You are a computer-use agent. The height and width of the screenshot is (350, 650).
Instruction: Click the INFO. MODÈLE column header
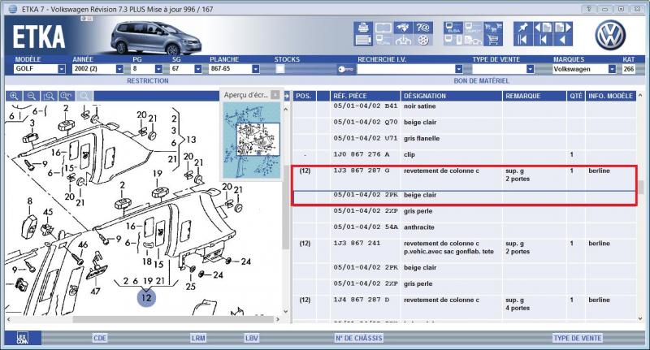coord(610,96)
